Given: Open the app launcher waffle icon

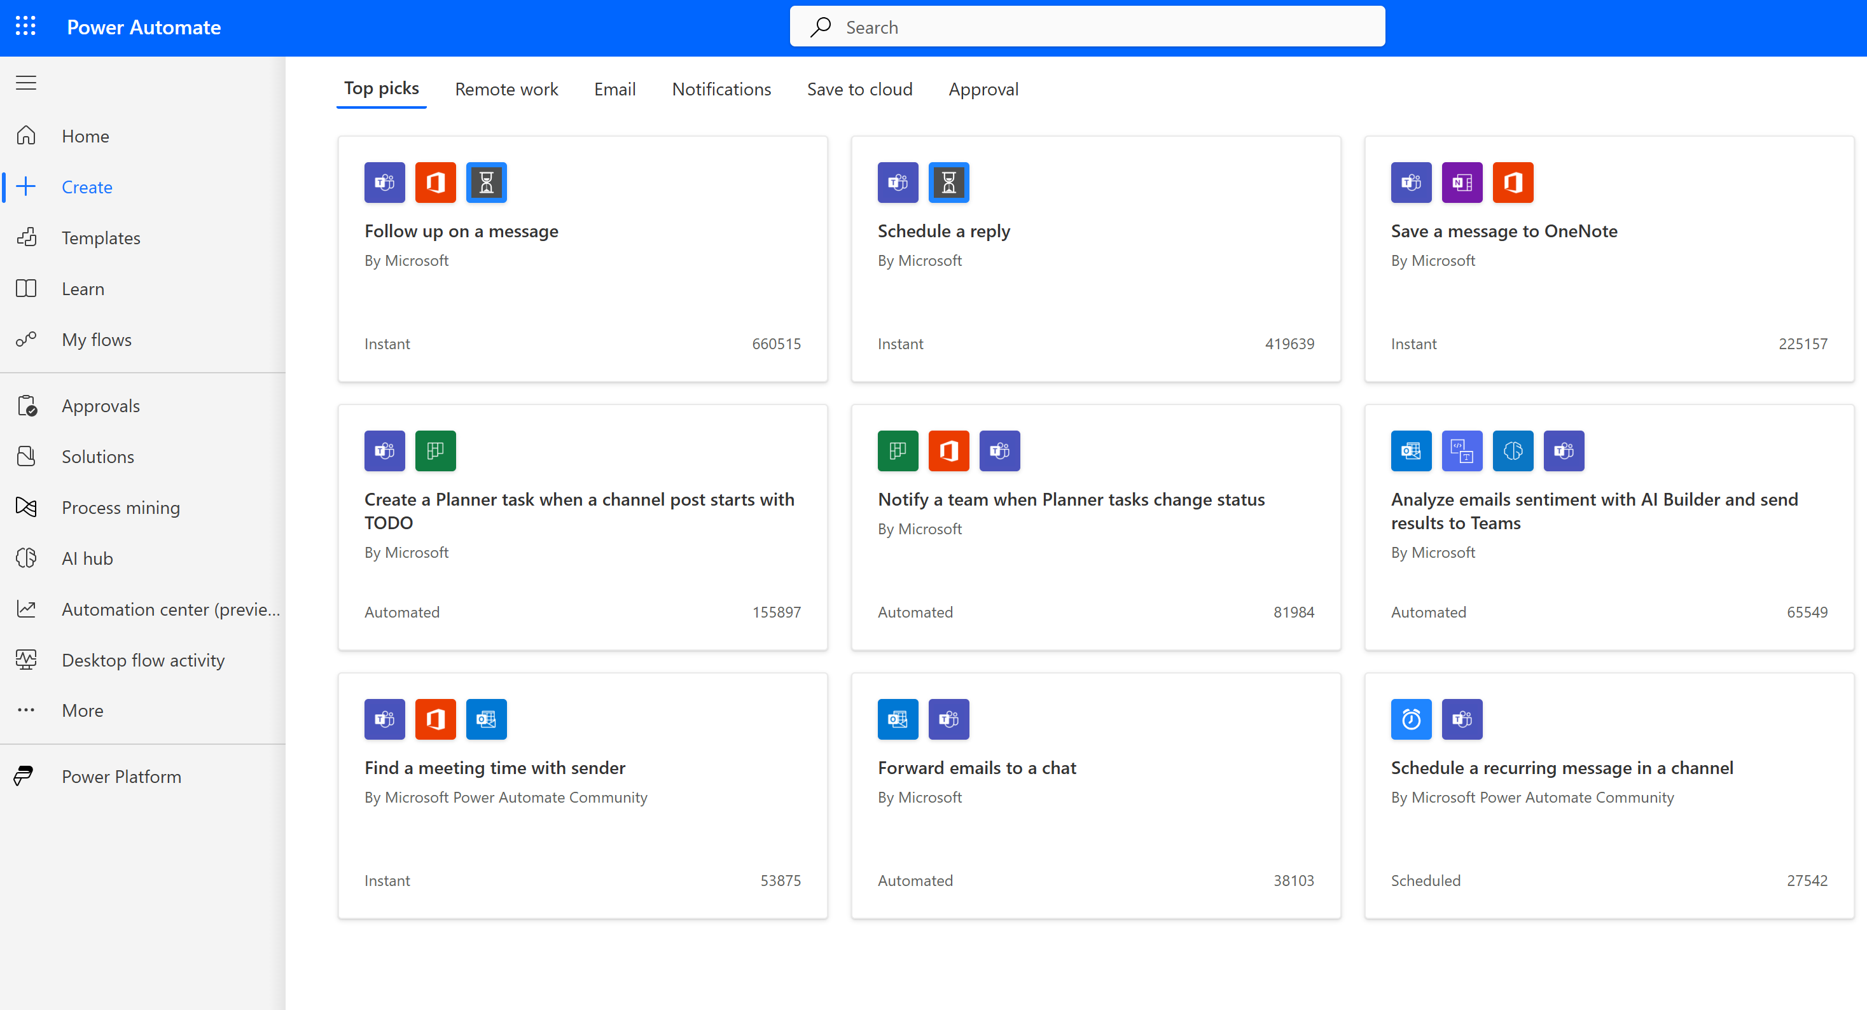Looking at the screenshot, I should coord(25,27).
